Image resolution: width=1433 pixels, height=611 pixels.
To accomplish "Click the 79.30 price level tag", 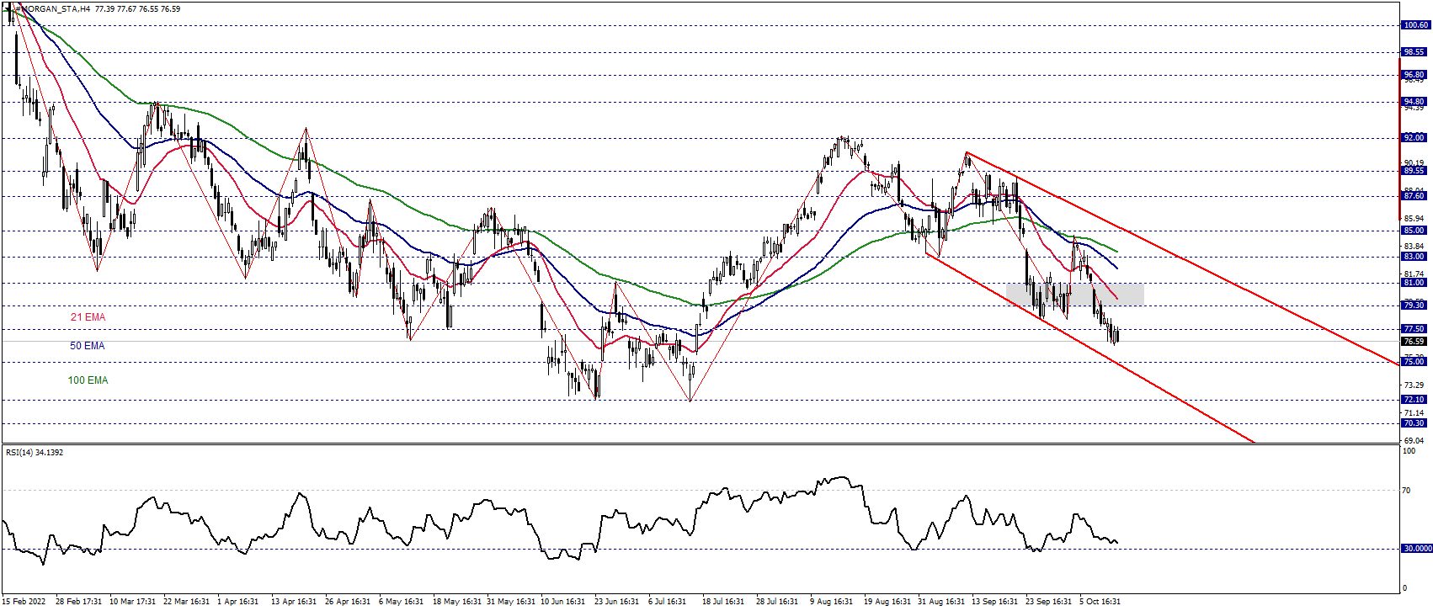I will click(x=1415, y=305).
